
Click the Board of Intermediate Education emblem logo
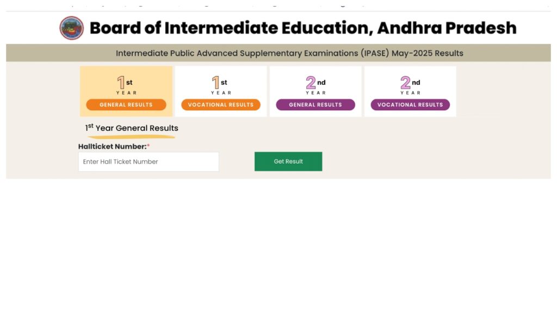pos(71,28)
